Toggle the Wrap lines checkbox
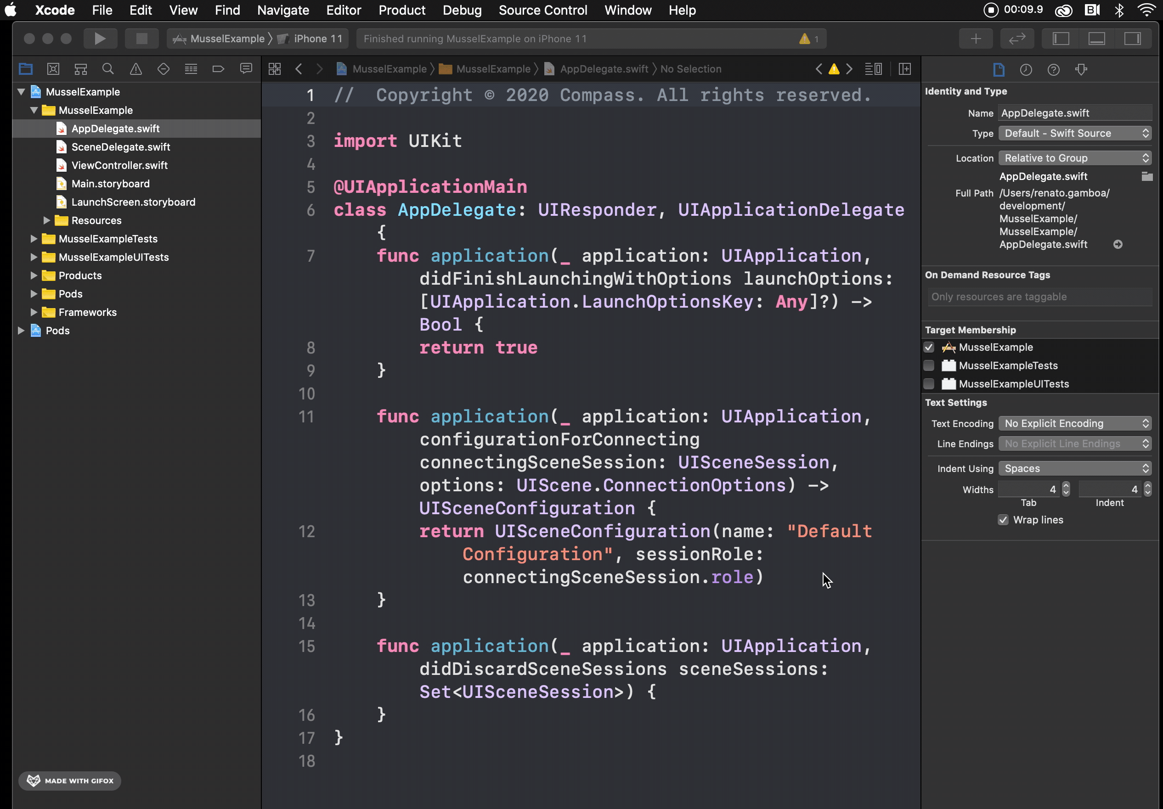1163x809 pixels. (1003, 520)
